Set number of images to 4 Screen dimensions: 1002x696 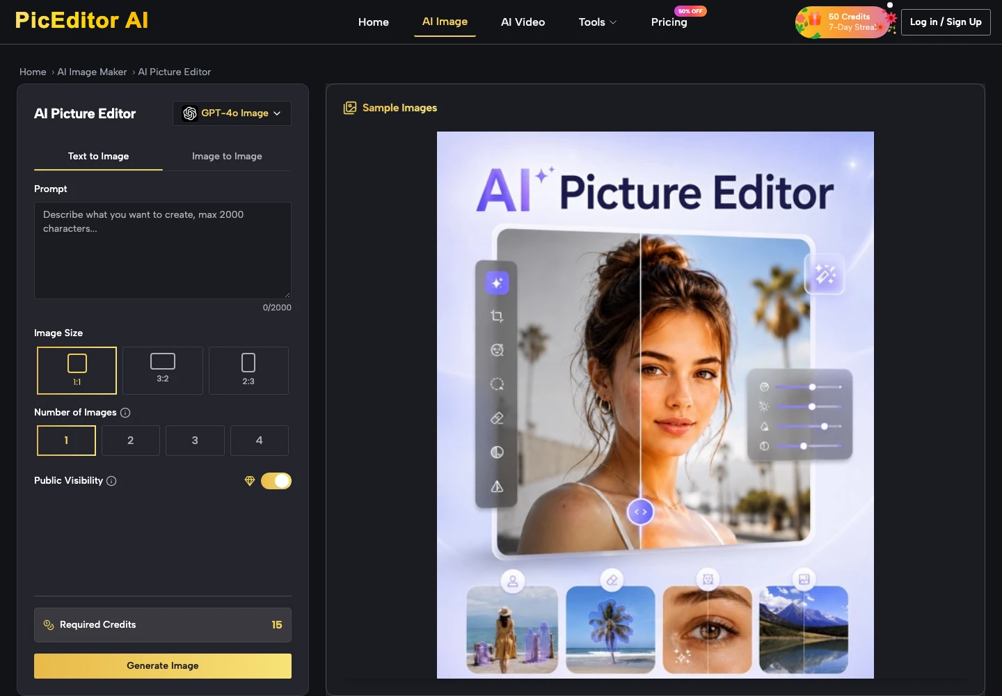pyautogui.click(x=260, y=441)
